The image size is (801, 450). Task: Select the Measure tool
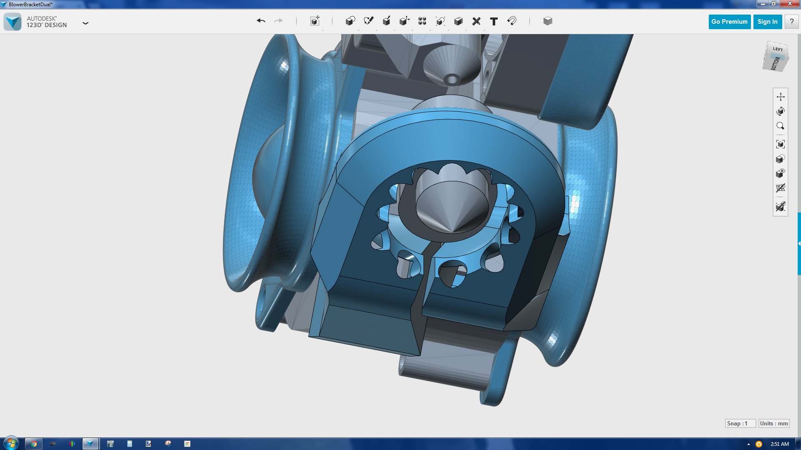pos(476,21)
